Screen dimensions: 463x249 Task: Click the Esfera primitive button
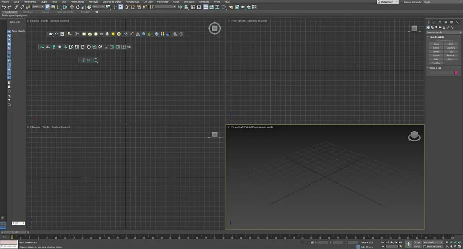pyautogui.click(x=436, y=48)
